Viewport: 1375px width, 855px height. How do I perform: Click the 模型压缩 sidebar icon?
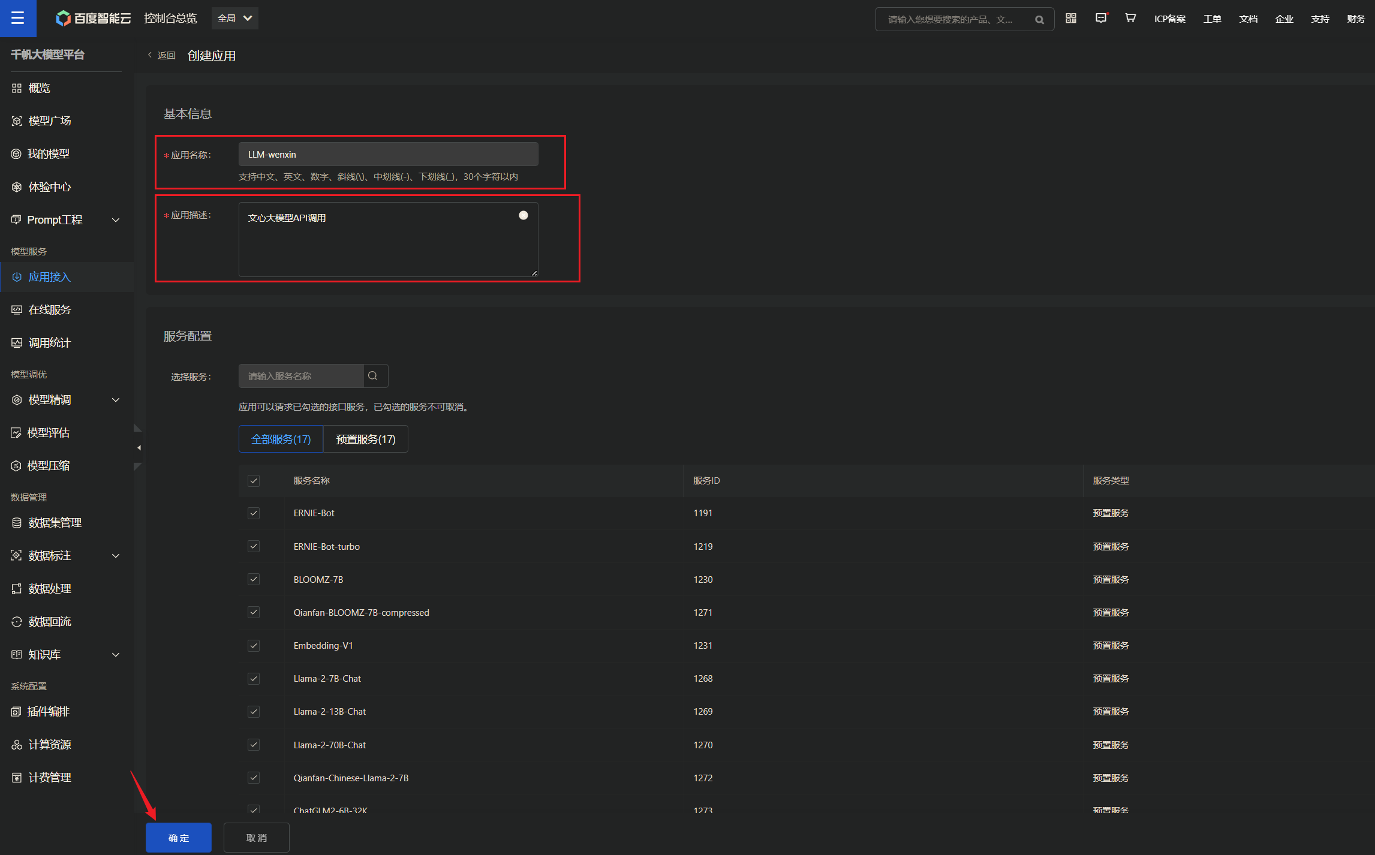pos(16,466)
